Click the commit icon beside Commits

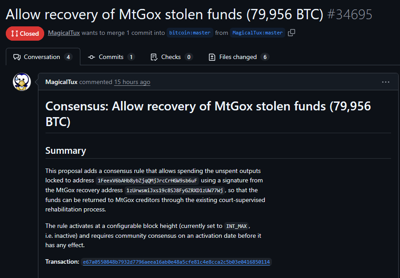pyautogui.click(x=92, y=57)
